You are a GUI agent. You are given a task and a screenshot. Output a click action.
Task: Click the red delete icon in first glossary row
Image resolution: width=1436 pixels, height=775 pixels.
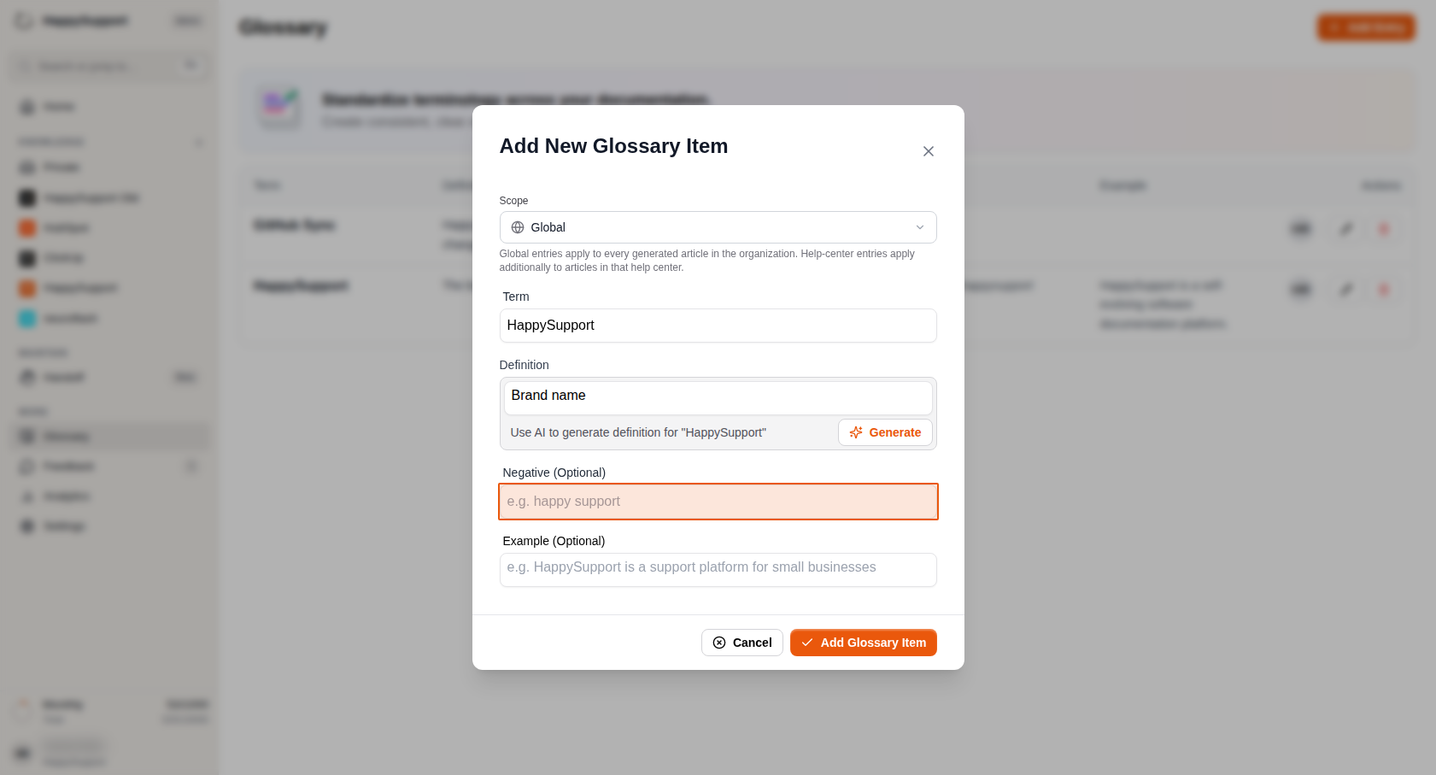[x=1383, y=228]
